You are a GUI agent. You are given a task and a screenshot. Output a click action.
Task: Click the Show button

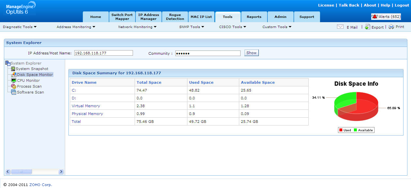251,53
